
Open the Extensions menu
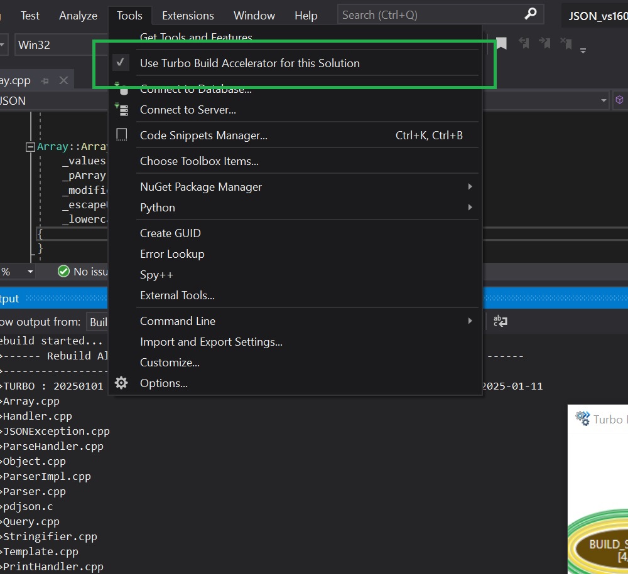(x=188, y=16)
